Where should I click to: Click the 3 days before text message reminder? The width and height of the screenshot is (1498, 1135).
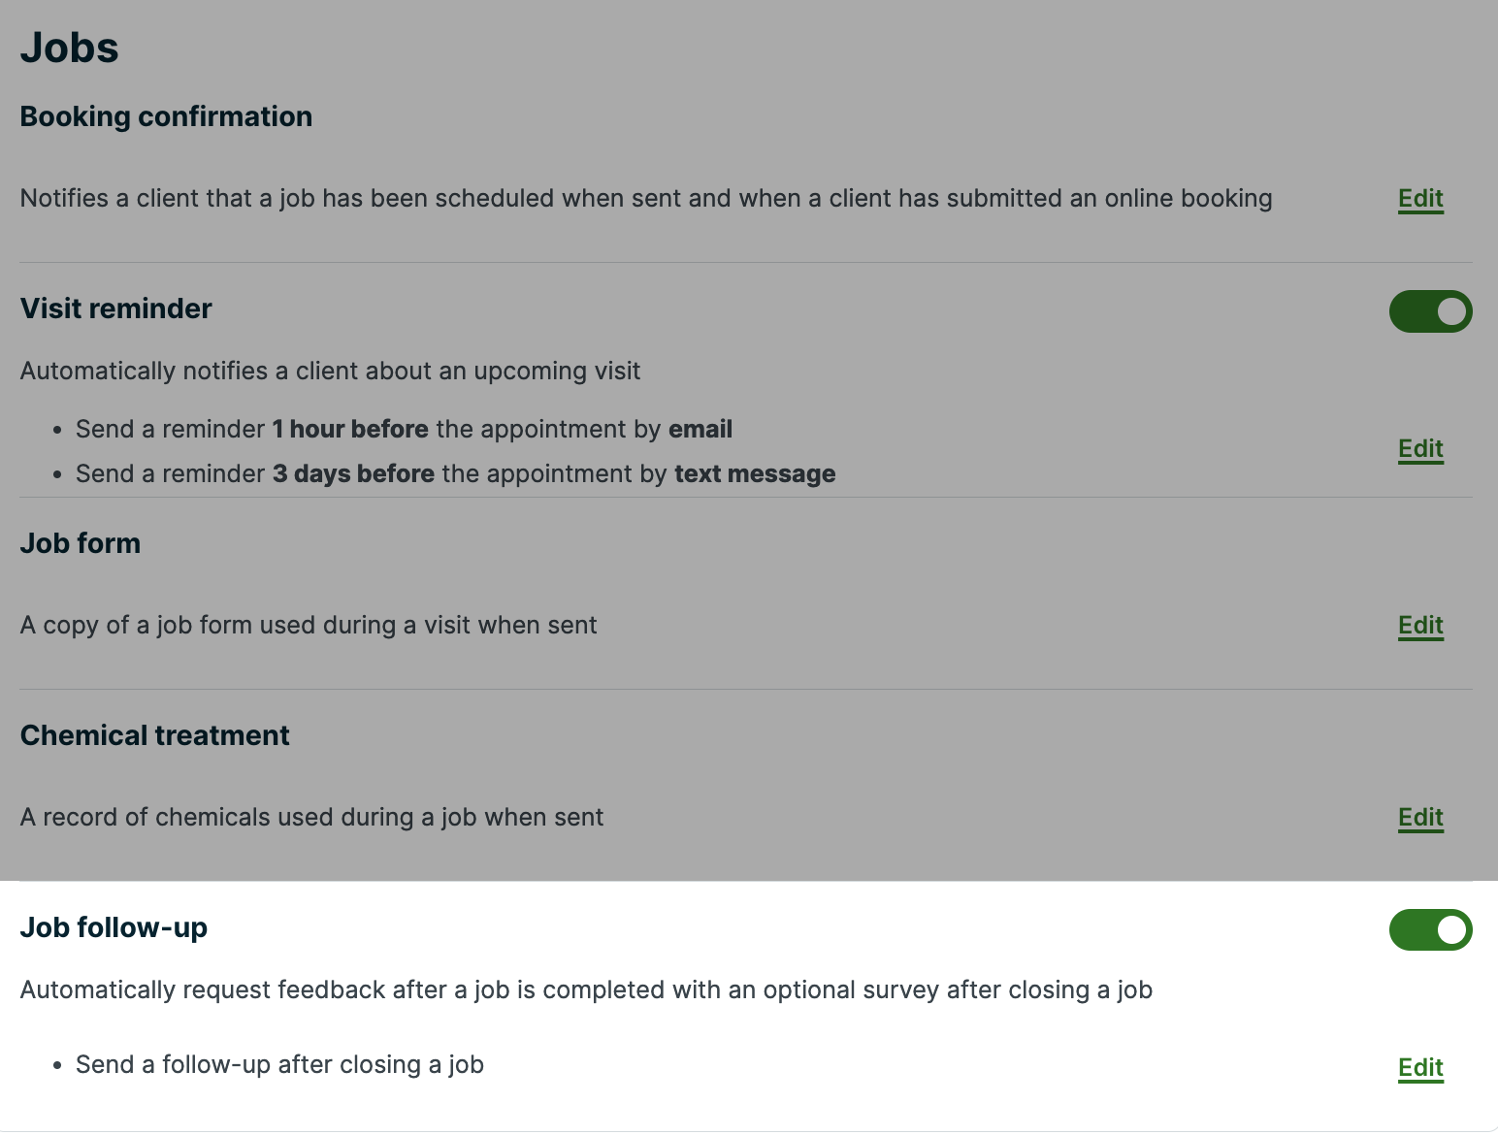pos(455,474)
